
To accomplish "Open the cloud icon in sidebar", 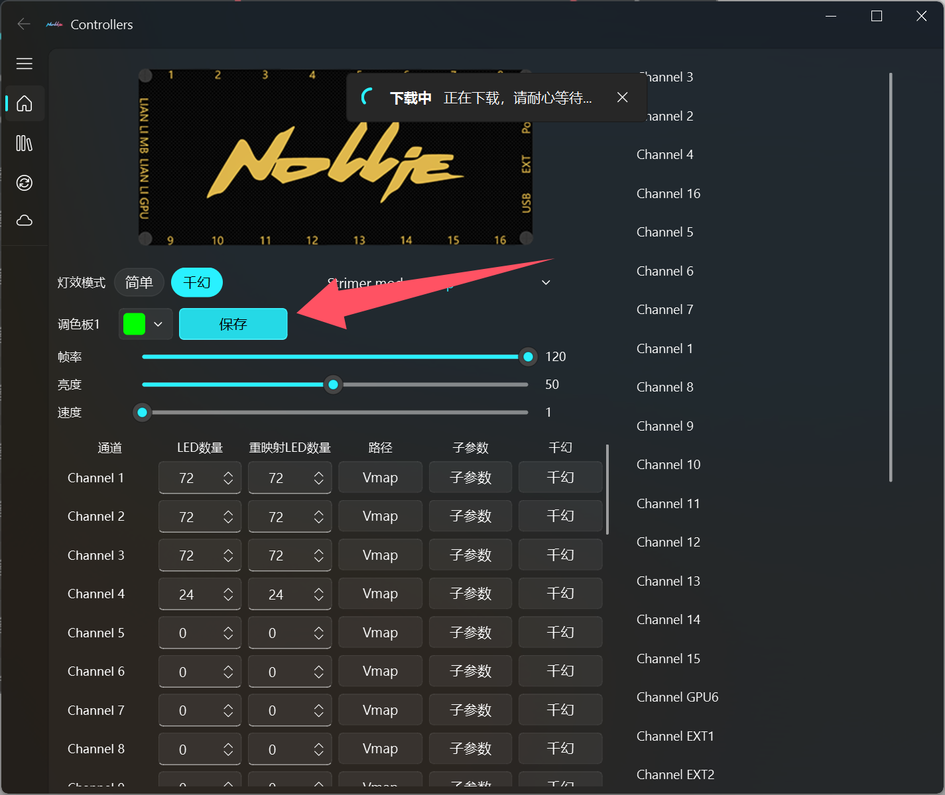I will pyautogui.click(x=25, y=220).
